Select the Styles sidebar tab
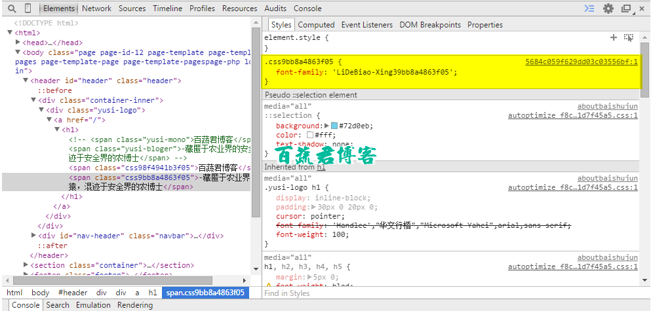The image size is (651, 311). 281,25
